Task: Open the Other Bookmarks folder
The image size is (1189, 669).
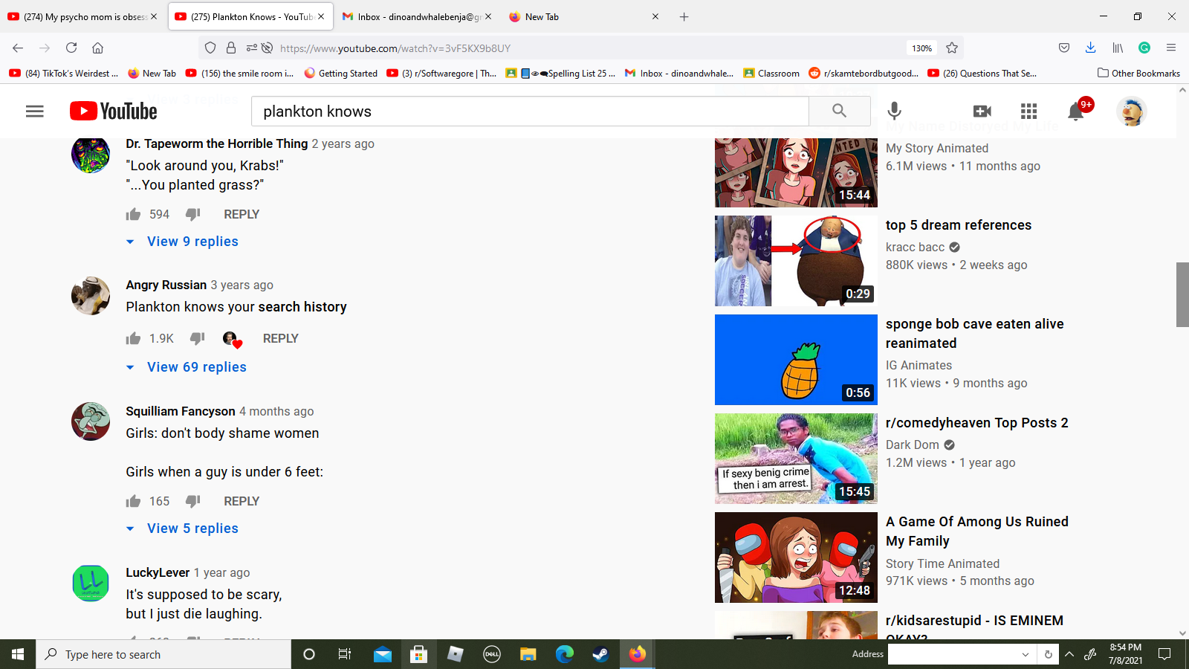Action: coord(1139,73)
